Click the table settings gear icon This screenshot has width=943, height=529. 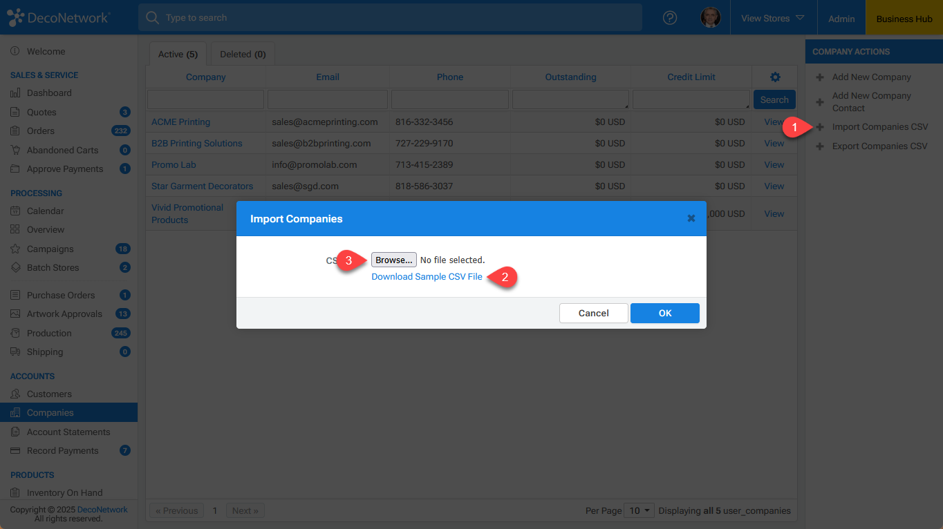775,77
